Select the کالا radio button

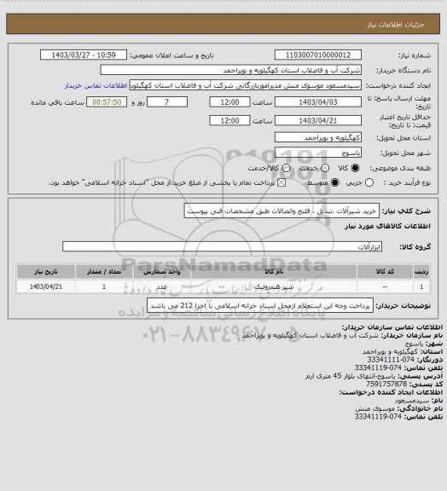coord(355,168)
